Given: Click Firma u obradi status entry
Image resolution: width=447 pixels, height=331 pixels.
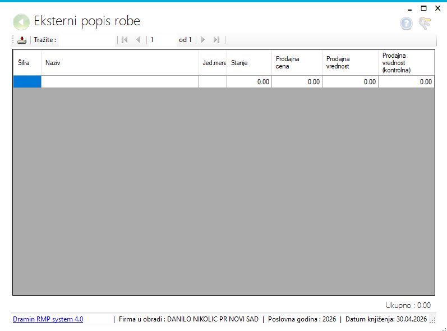Looking at the screenshot, I should pos(188,319).
